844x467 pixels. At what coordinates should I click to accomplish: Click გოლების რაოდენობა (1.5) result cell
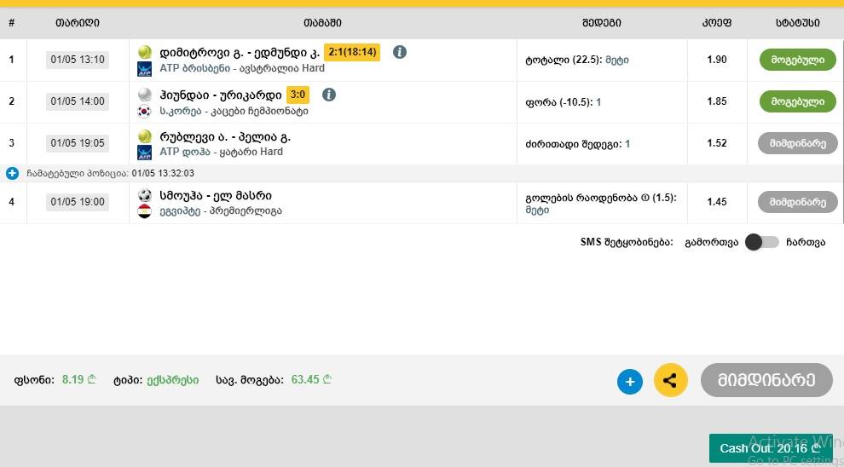coord(601,204)
